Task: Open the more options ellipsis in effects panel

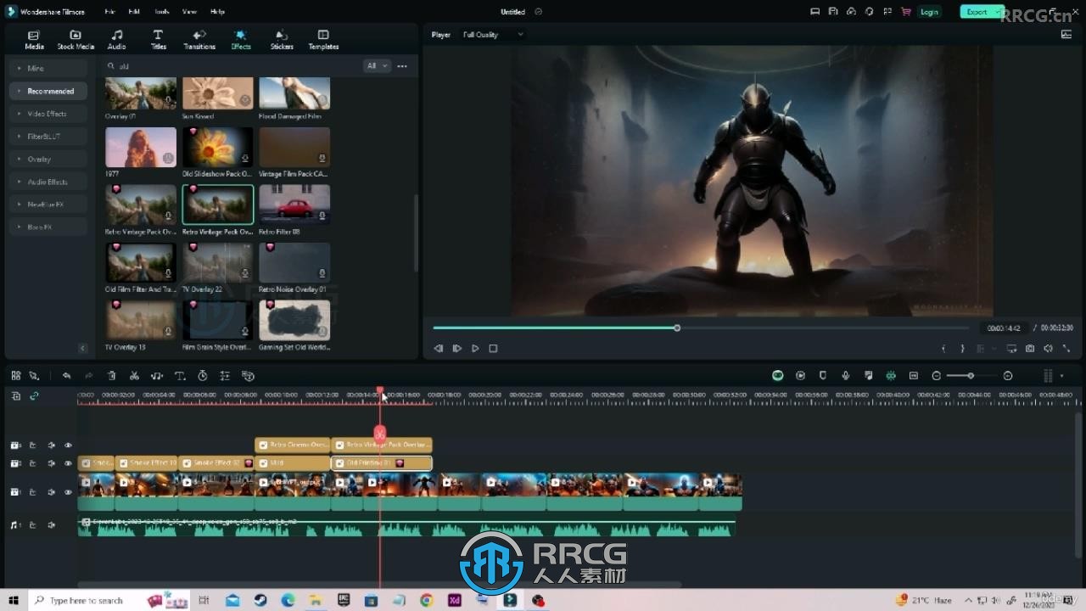Action: [x=402, y=65]
